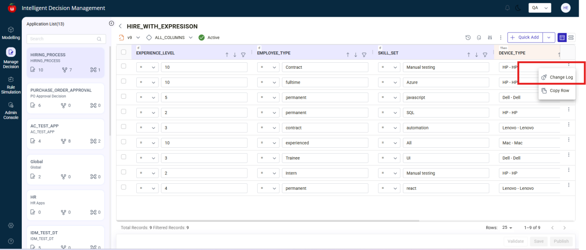Filter the EXPERIENCE_LEVEL column

tap(243, 55)
